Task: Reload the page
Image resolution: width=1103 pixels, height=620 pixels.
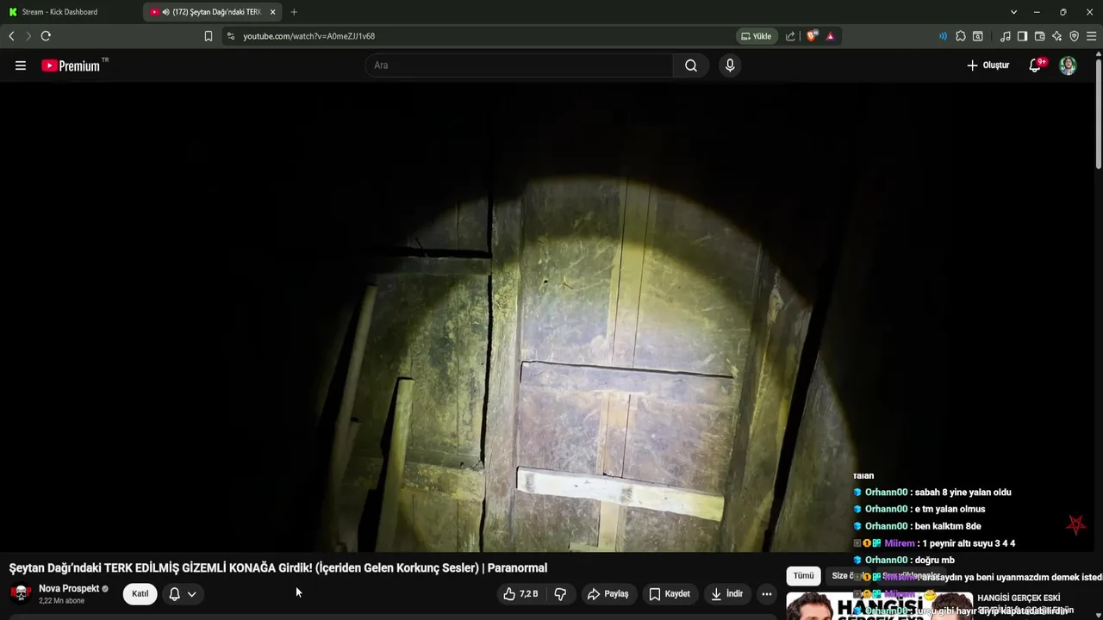Action: click(46, 36)
